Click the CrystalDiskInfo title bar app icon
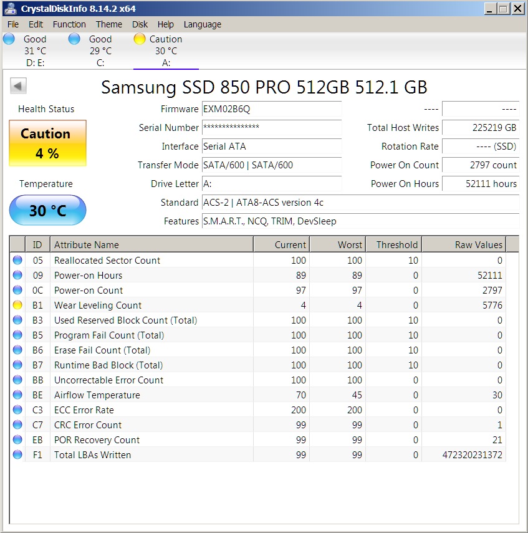Image resolution: width=528 pixels, height=533 pixels. [10, 9]
